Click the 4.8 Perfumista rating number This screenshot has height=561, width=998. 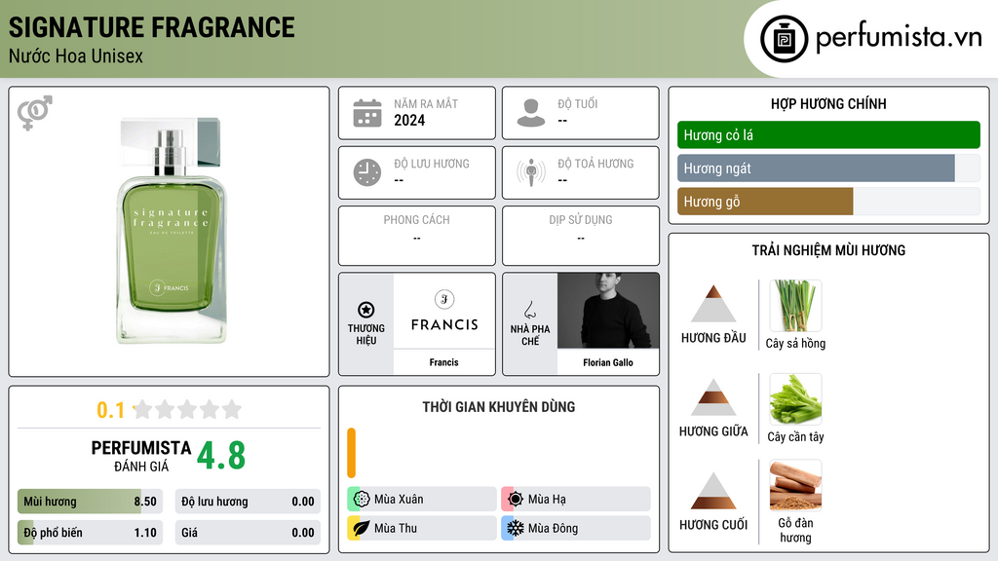(x=221, y=456)
